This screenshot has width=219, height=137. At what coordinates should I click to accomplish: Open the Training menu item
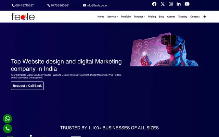click(x=182, y=17)
